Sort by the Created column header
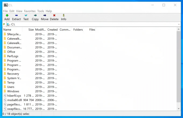 point(53,30)
